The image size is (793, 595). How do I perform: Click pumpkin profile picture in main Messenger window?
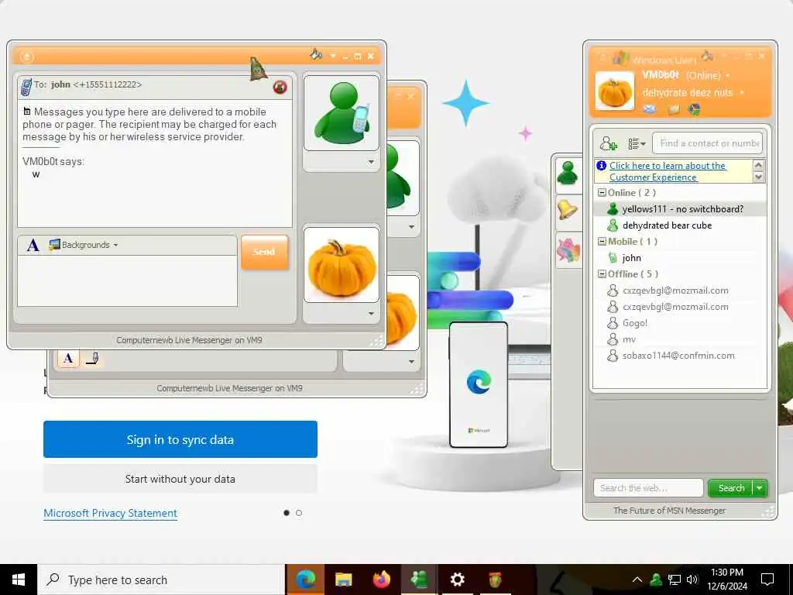pyautogui.click(x=615, y=91)
